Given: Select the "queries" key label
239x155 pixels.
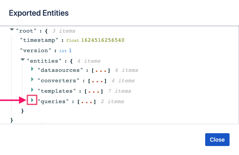Looking at the screenshot, I should [x=53, y=101].
